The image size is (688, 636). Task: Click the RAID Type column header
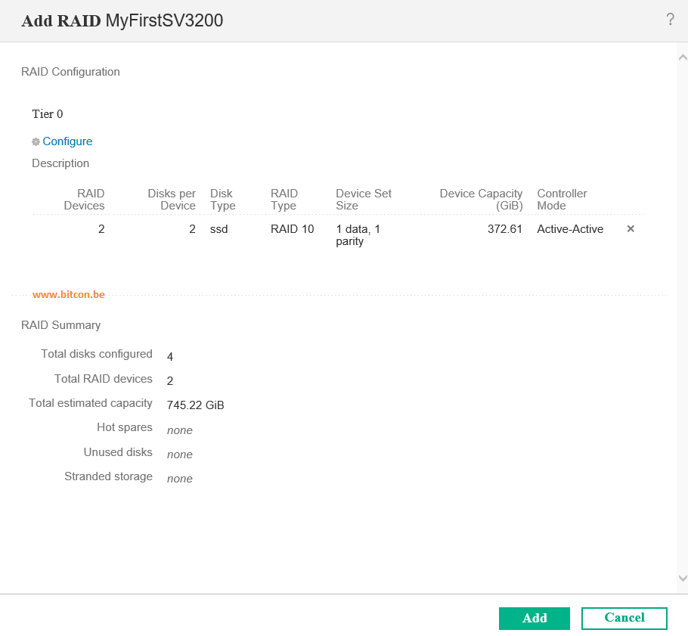click(284, 200)
